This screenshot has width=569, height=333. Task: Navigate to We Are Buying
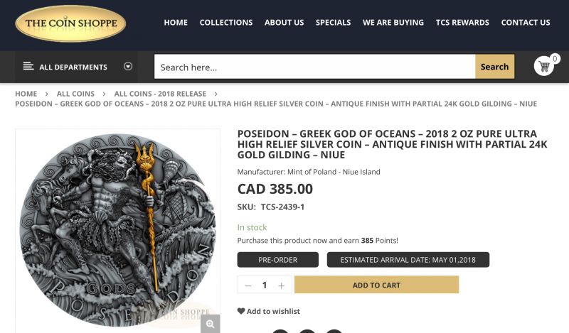393,23
